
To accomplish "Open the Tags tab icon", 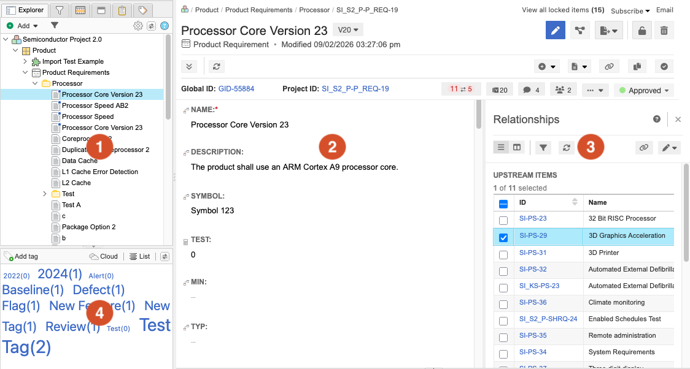I will pyautogui.click(x=142, y=10).
